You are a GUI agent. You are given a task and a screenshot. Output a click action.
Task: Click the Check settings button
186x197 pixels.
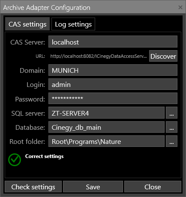[x=33, y=187]
